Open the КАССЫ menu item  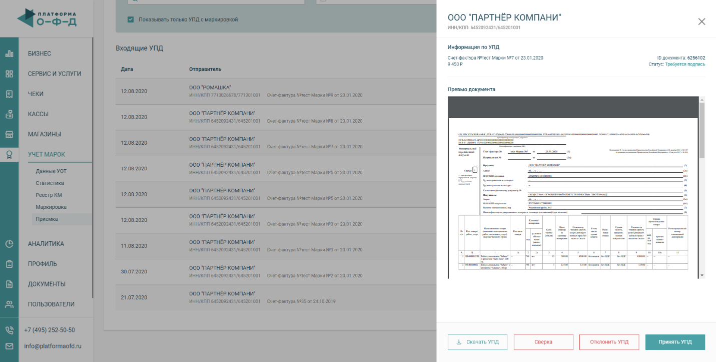(x=38, y=114)
